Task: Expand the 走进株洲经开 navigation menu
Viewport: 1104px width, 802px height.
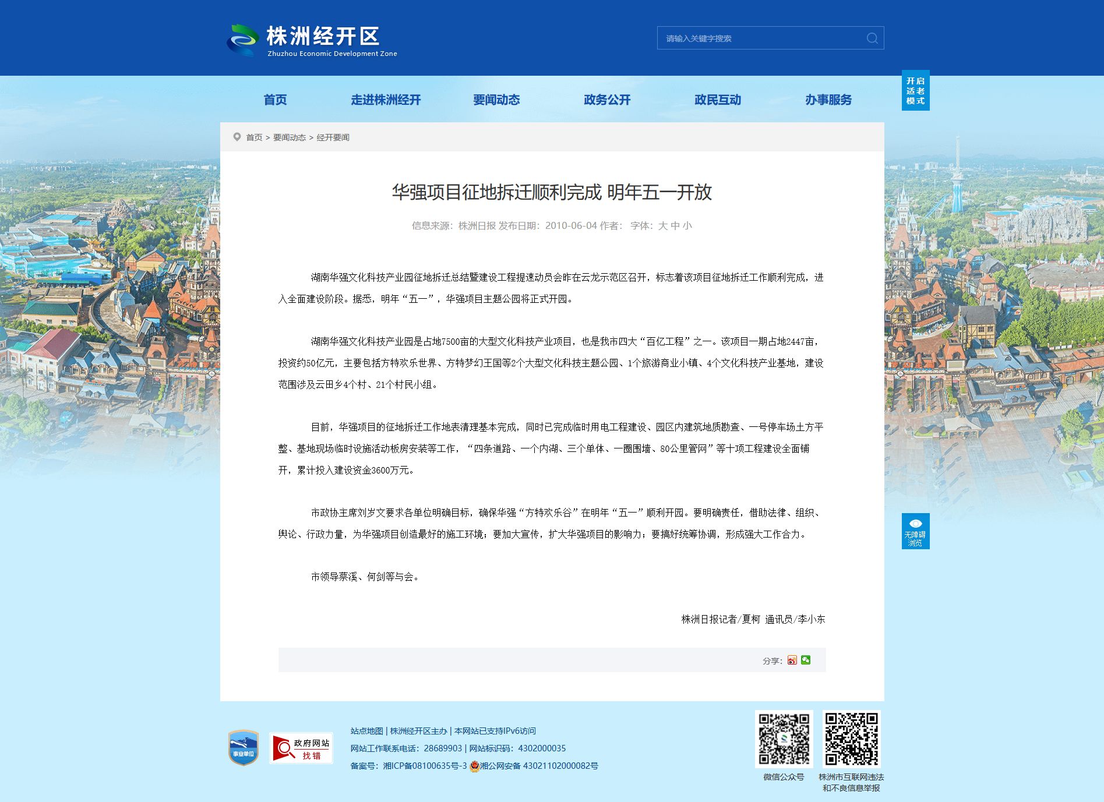Action: (x=386, y=100)
